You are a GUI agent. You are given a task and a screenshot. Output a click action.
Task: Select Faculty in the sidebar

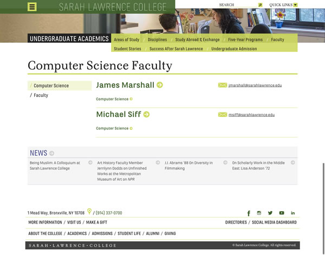41,95
